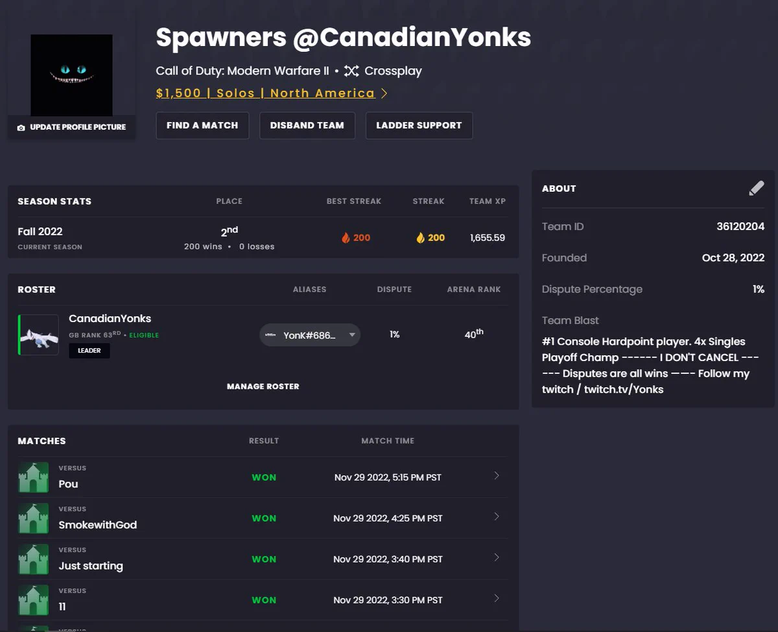Click the Roster dispute value 1%
Viewport: 778px width, 632px height.
click(394, 334)
